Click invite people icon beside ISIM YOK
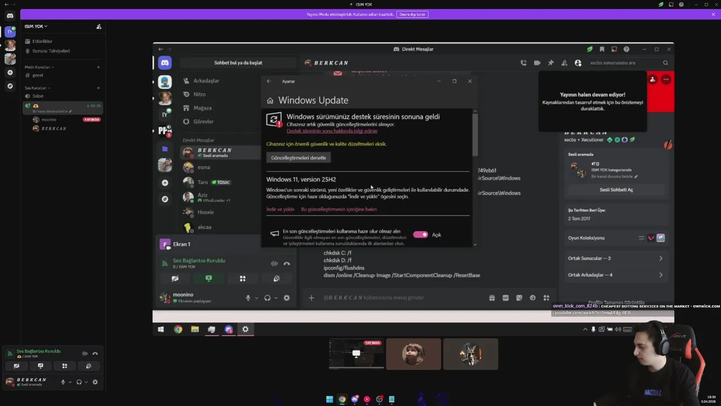 [99, 27]
